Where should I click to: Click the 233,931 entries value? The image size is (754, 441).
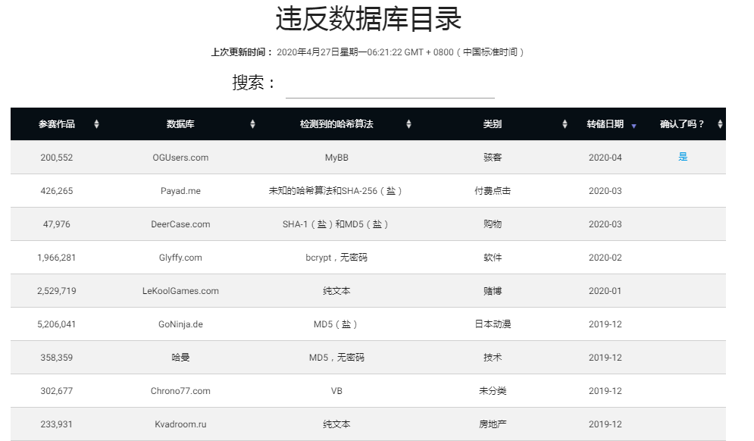(x=57, y=424)
